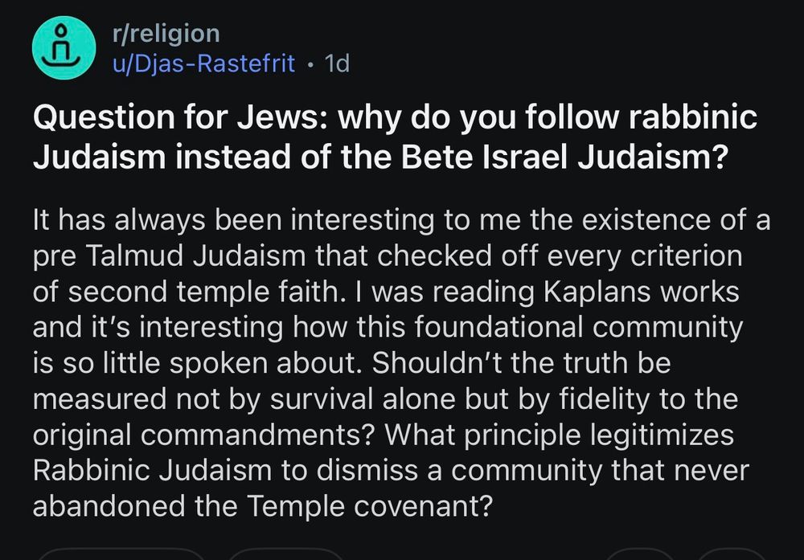Open the r/religion subreddit name link
Viewport: 804px width, 560px height.
point(166,34)
